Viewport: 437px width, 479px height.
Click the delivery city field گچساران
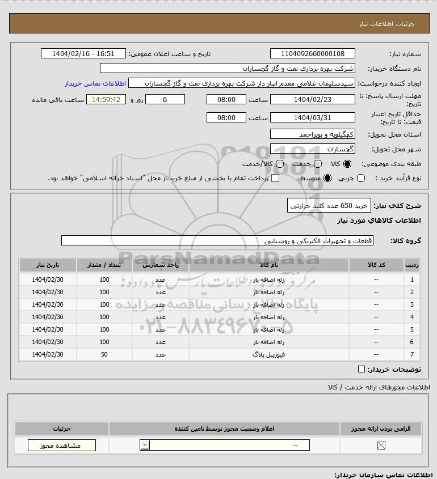point(313,149)
